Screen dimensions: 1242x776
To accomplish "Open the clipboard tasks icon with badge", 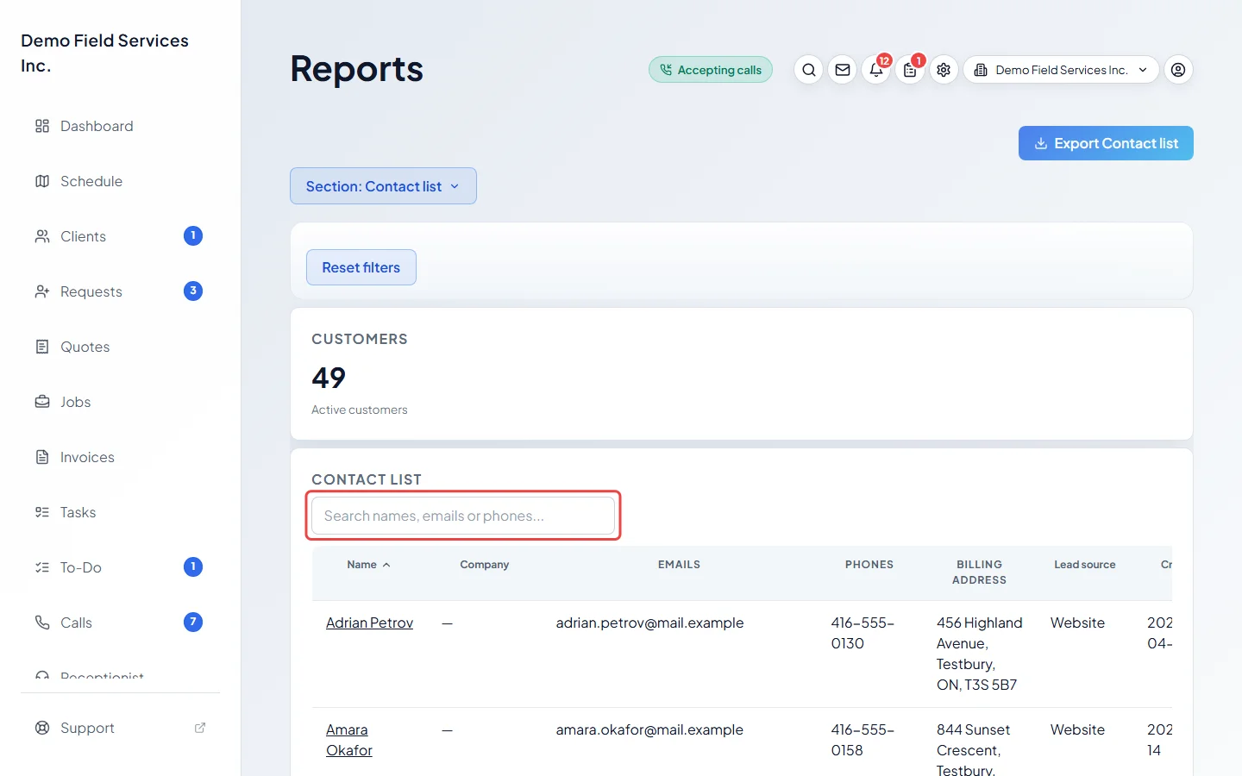I will pos(910,70).
